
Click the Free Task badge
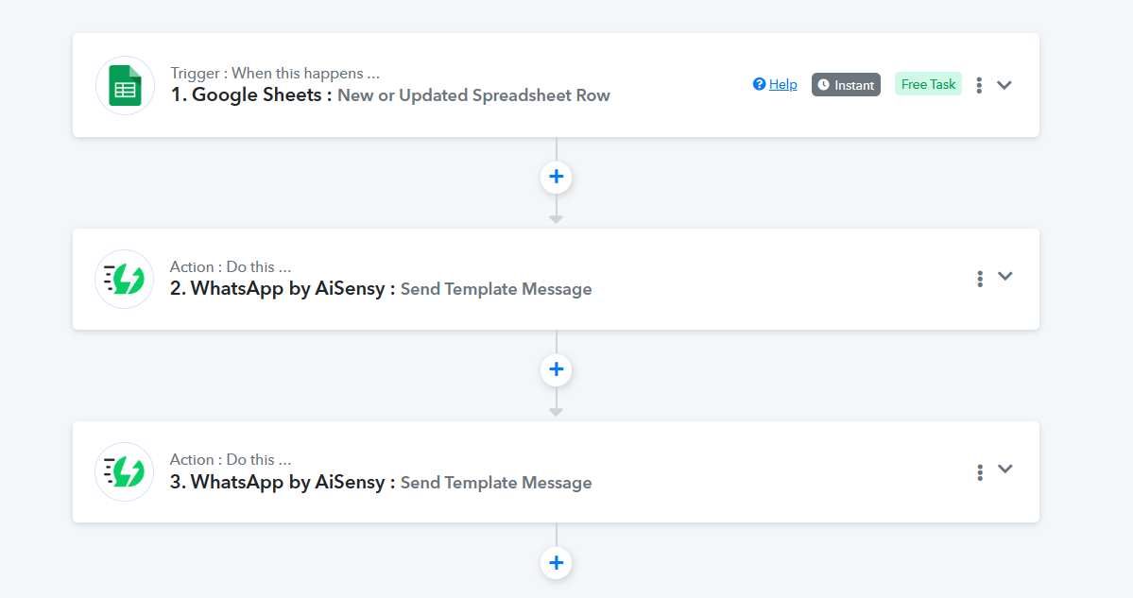click(x=928, y=84)
